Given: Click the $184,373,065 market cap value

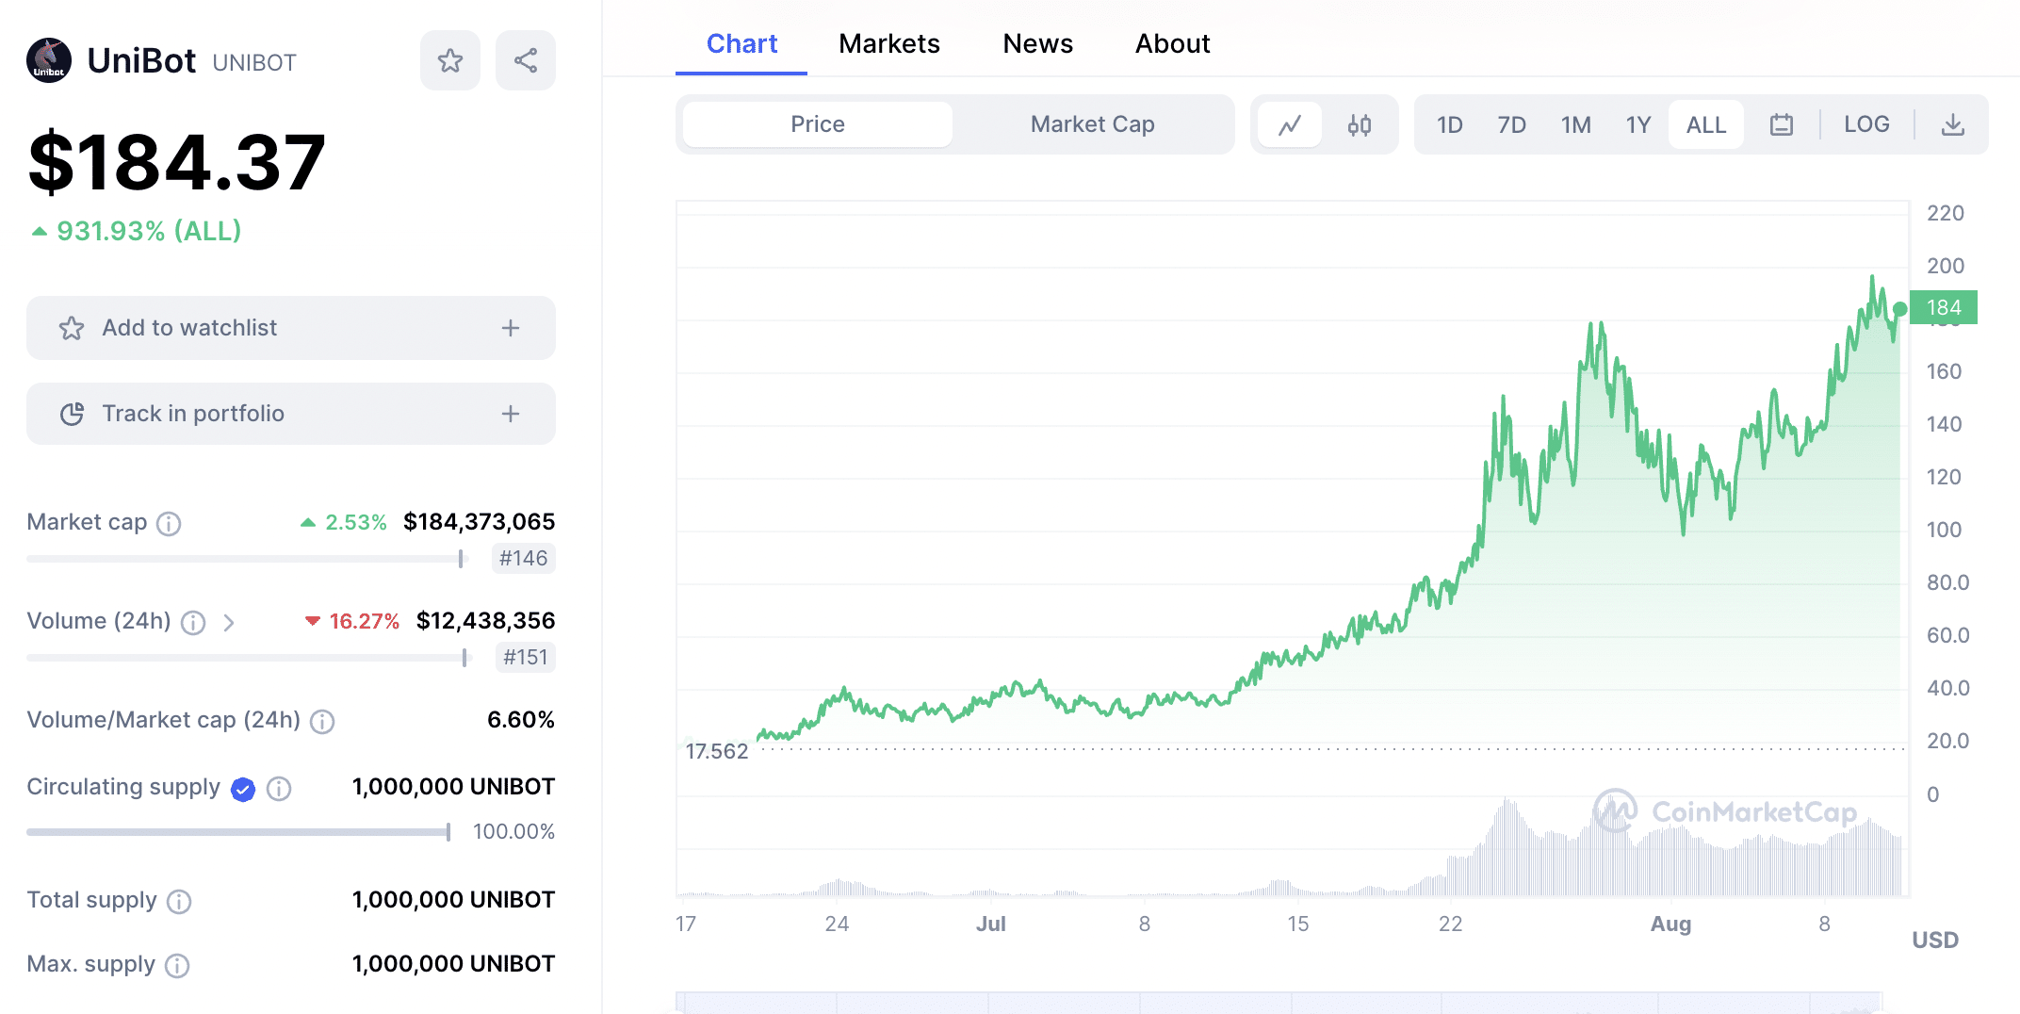Looking at the screenshot, I should (x=480, y=522).
